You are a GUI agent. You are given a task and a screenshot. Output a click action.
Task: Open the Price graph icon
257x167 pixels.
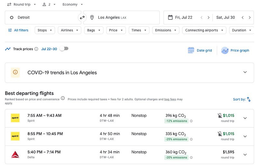click(x=225, y=50)
